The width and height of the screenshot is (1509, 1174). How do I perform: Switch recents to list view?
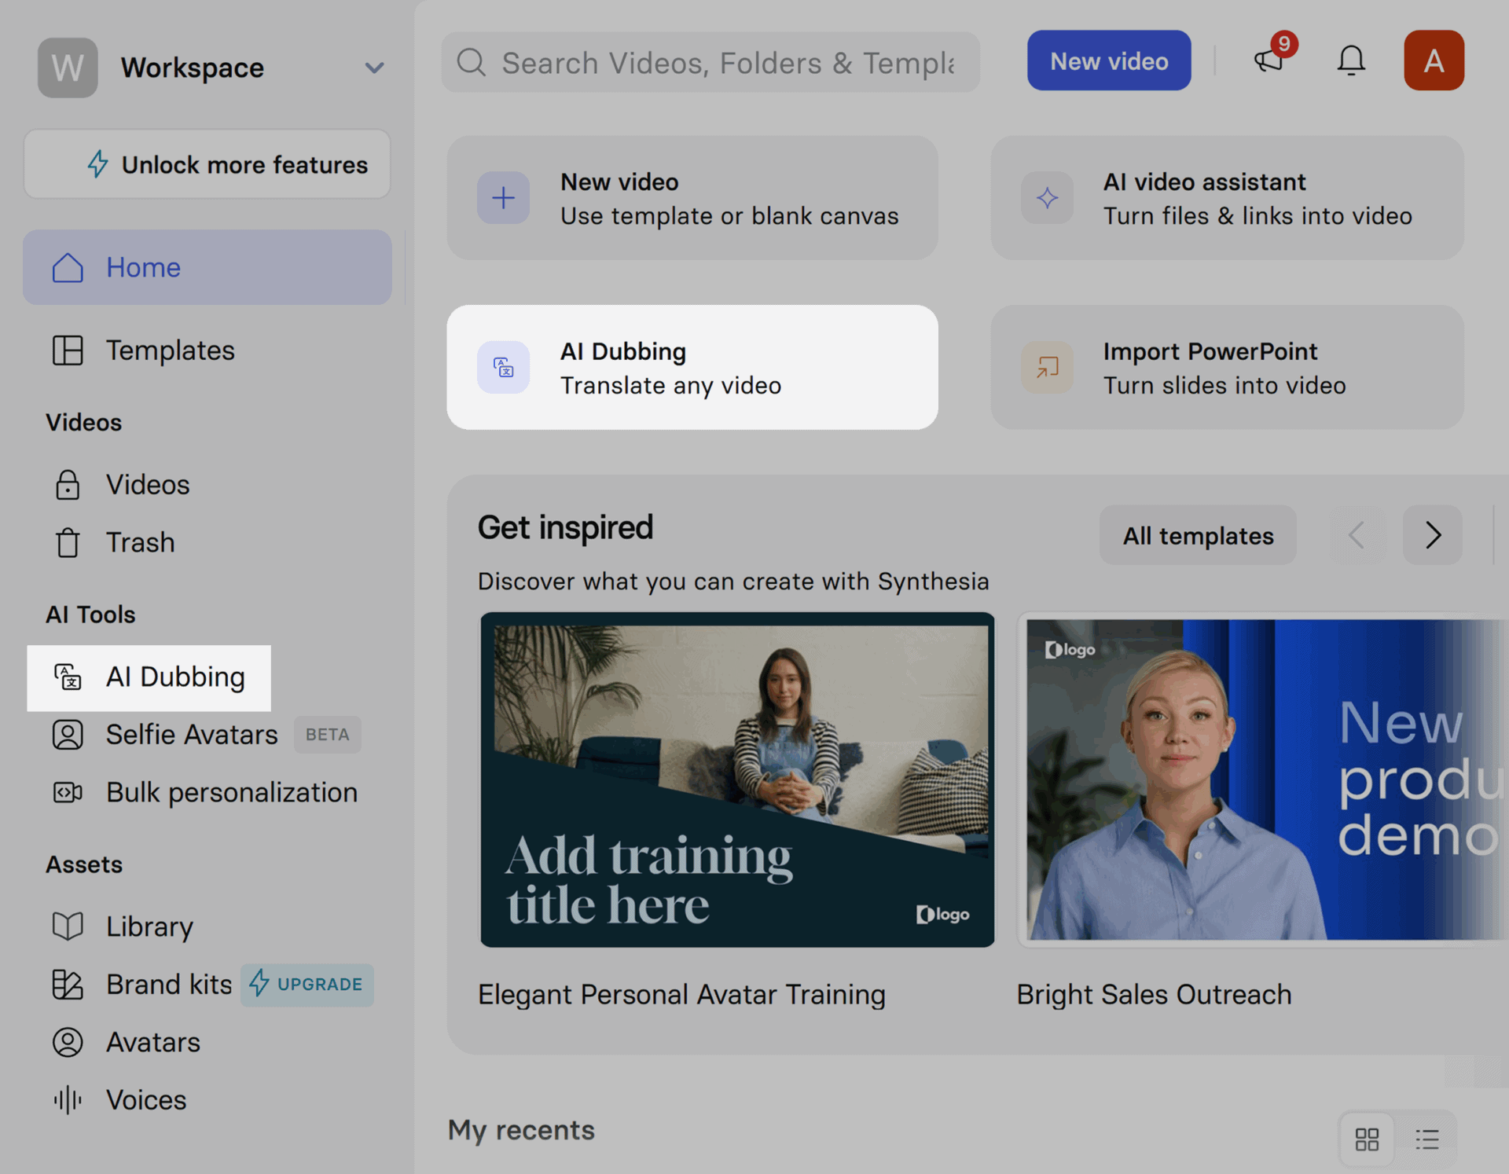[x=1426, y=1139]
